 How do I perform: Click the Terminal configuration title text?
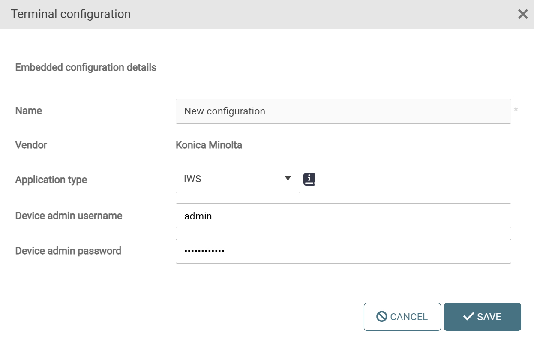(71, 14)
